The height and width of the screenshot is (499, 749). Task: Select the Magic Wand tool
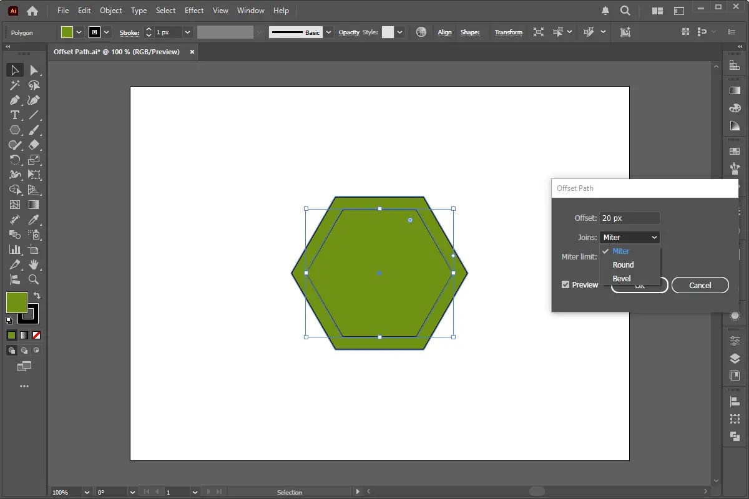(15, 85)
